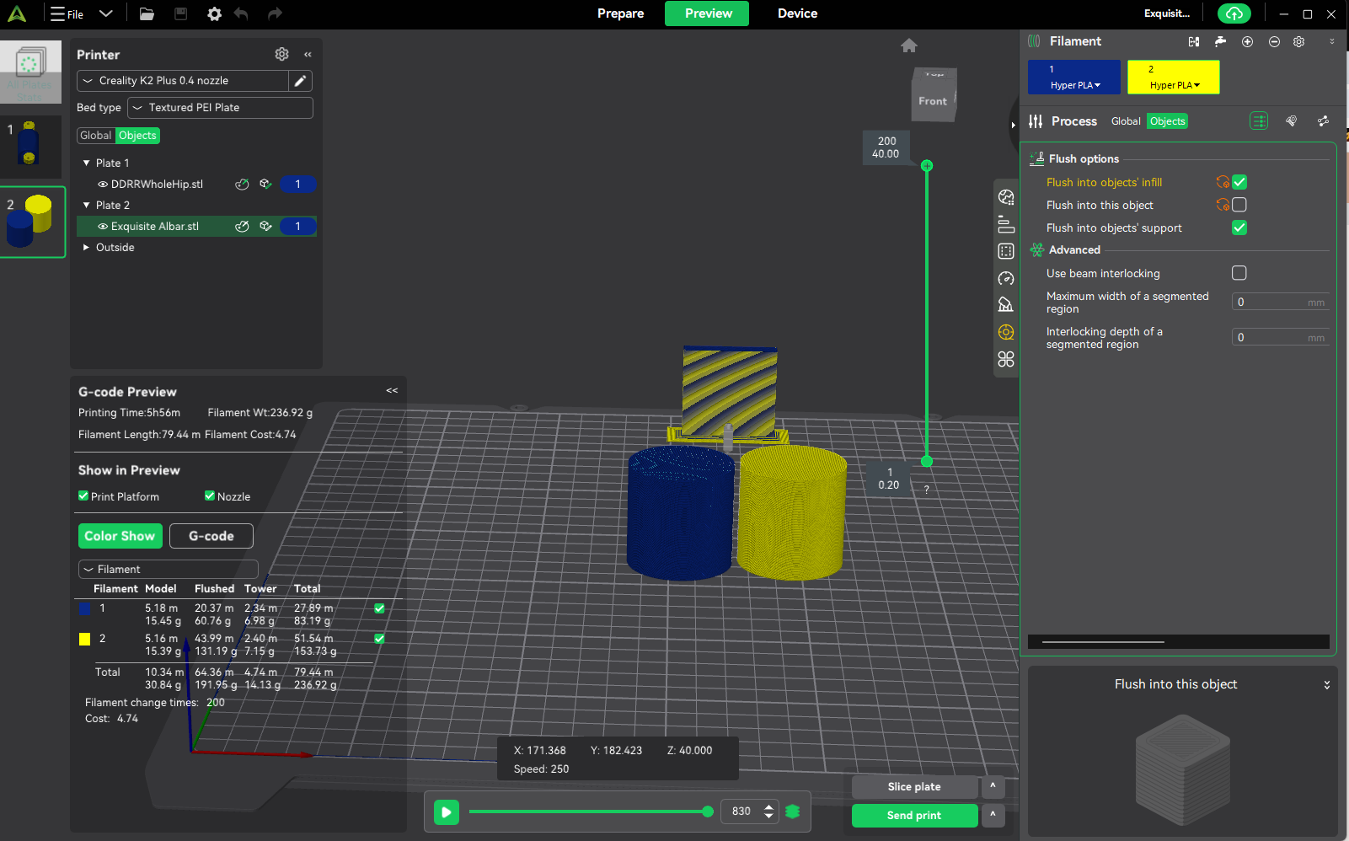Remove a filament with minus icon
The width and height of the screenshot is (1349, 841).
(x=1274, y=41)
